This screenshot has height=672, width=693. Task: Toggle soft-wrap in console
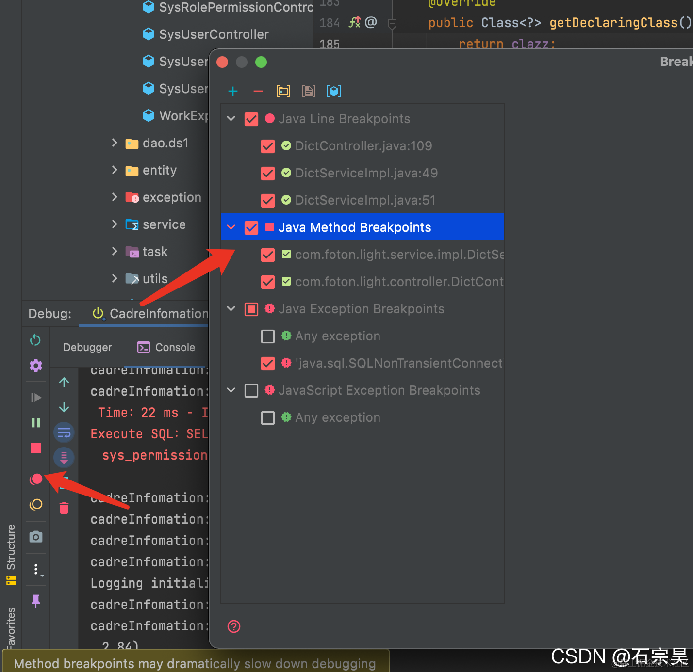click(64, 432)
